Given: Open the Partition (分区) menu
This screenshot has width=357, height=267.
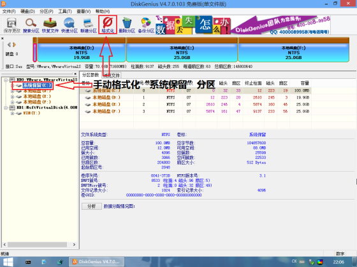Looking at the screenshot, I should [x=46, y=11].
